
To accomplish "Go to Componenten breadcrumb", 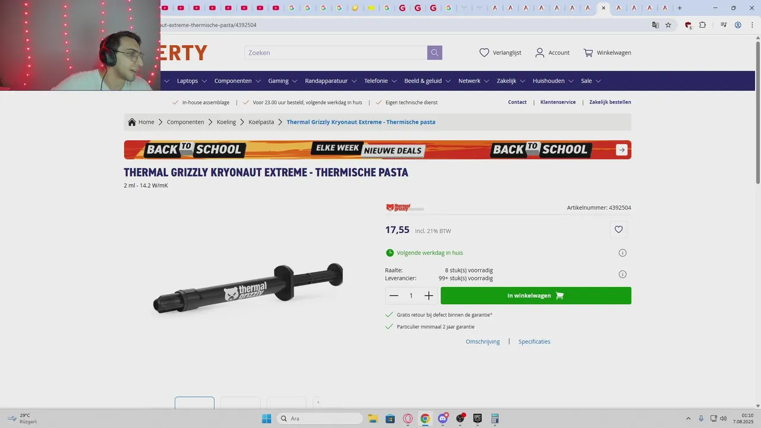I will [x=185, y=122].
